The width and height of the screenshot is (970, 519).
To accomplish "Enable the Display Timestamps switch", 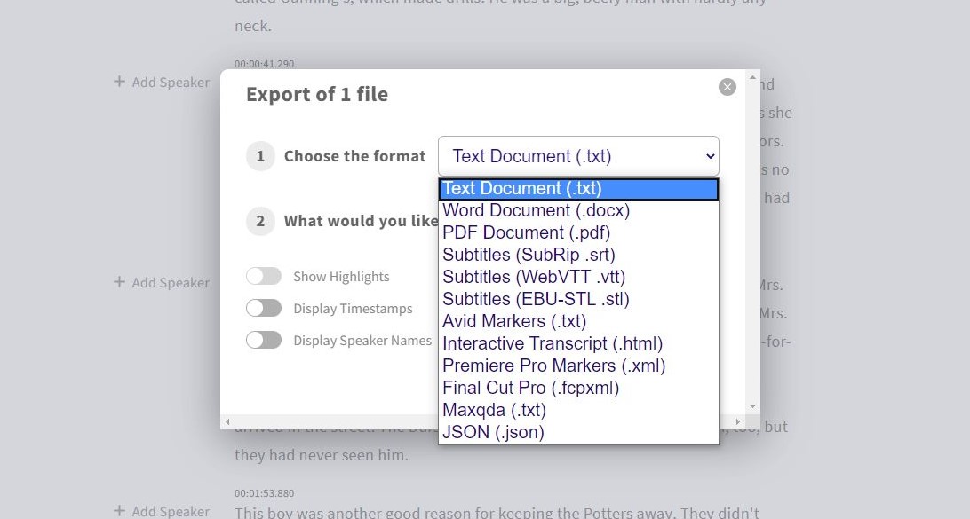I will pos(264,309).
